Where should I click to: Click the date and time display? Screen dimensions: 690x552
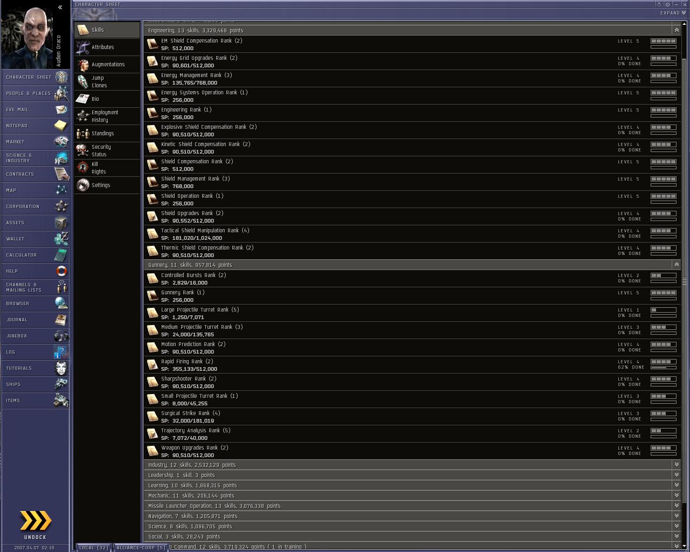tap(34, 548)
